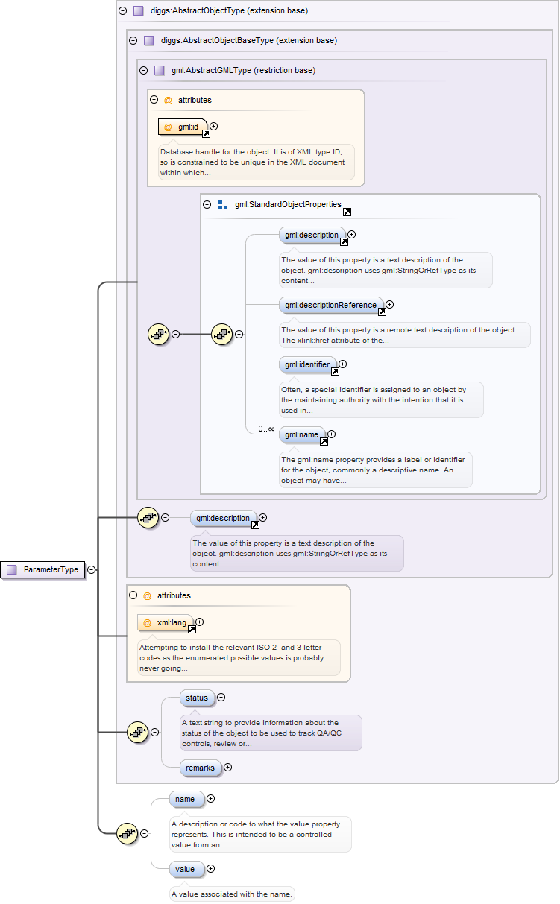Collapse the ParameterType node children
The image size is (560, 904).
(x=91, y=569)
